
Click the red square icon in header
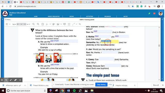(x=154, y=13)
